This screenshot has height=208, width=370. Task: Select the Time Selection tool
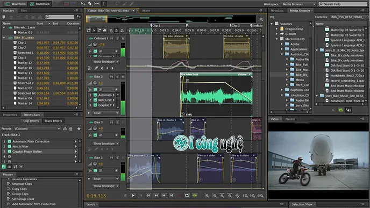[103, 4]
